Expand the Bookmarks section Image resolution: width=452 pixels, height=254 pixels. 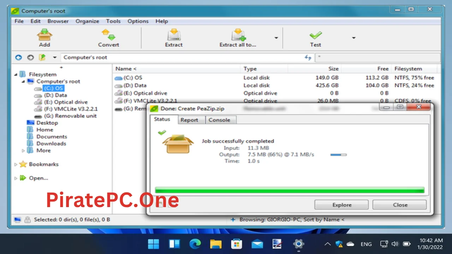click(x=16, y=164)
